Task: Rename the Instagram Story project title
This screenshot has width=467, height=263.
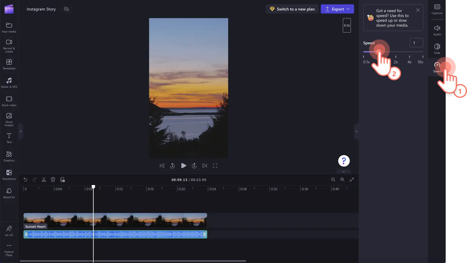Action: (x=41, y=9)
